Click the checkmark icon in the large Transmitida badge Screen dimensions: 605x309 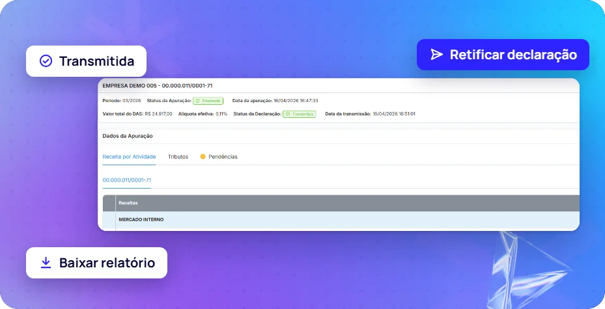click(46, 61)
